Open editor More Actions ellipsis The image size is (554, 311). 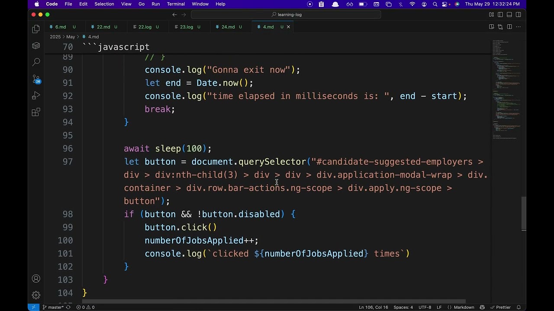(519, 27)
